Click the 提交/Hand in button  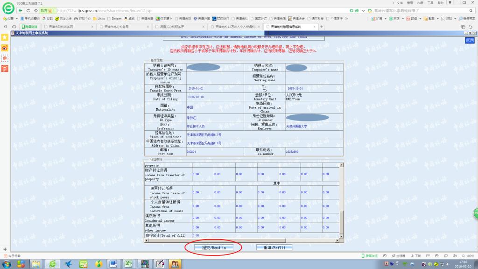(214, 248)
